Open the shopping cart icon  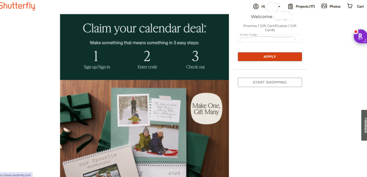[x=350, y=6]
